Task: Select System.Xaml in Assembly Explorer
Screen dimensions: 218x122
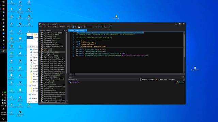Action: [x=50, y=41]
